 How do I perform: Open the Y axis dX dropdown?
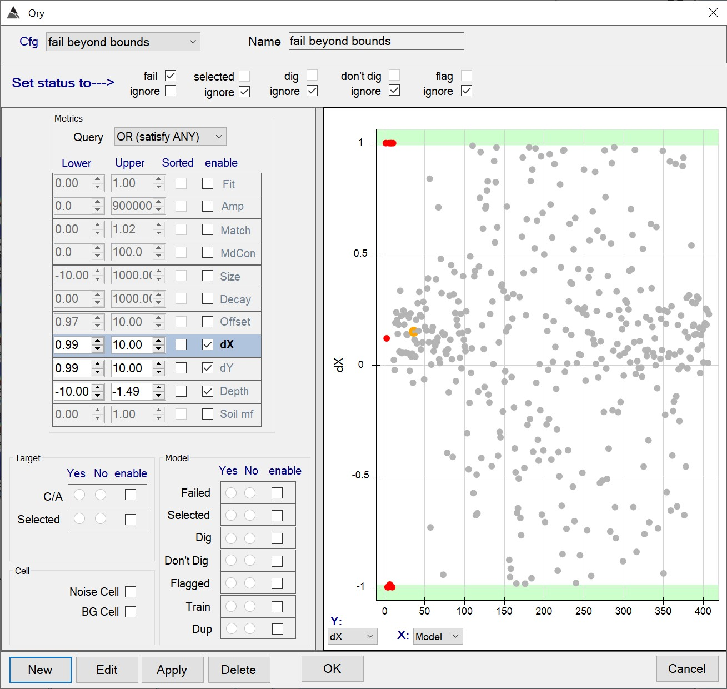353,636
